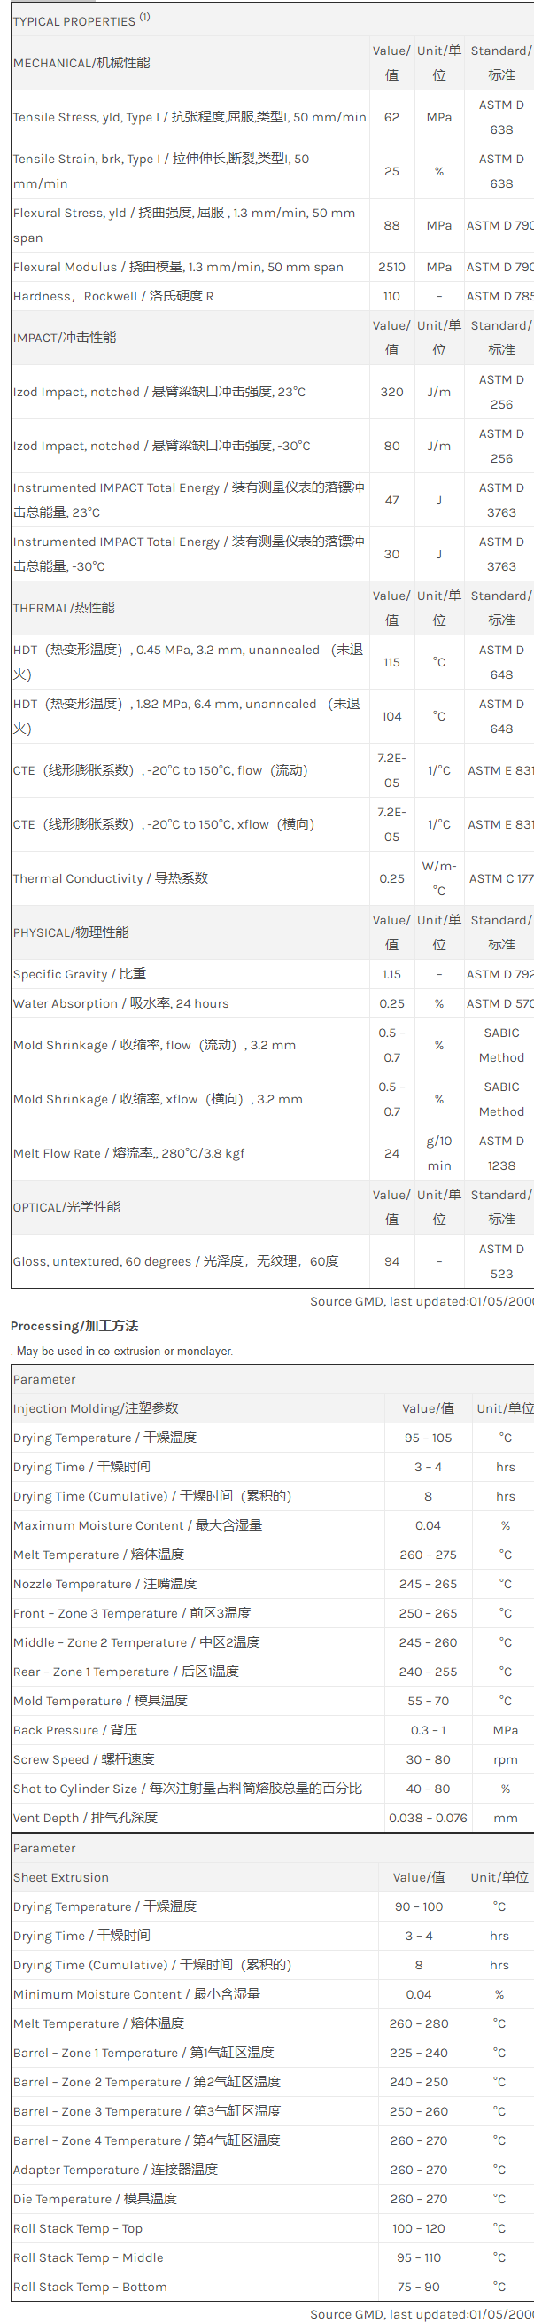Click the OPTICAL/光学性能 section header
The height and width of the screenshot is (2323, 534).
pos(66,1207)
